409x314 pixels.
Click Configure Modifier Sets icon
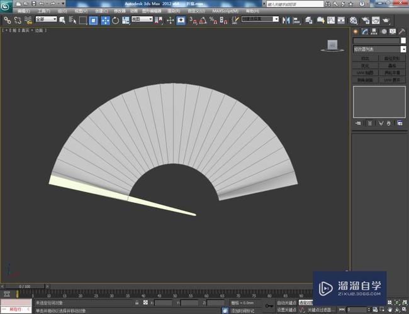pyautogui.click(x=400, y=123)
